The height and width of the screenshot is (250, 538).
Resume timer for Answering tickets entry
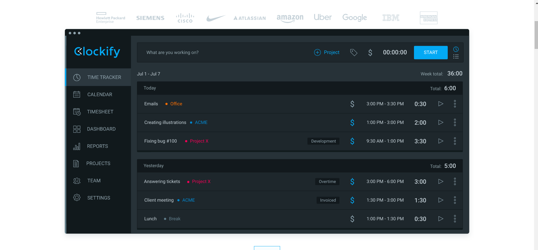(x=441, y=181)
